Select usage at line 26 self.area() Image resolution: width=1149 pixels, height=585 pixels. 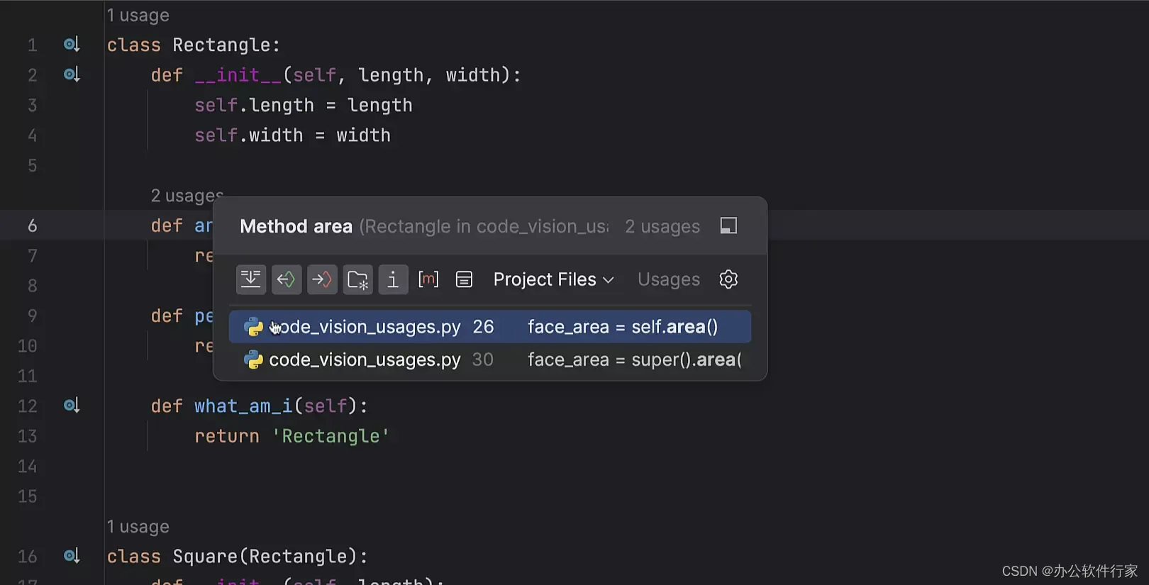click(489, 327)
